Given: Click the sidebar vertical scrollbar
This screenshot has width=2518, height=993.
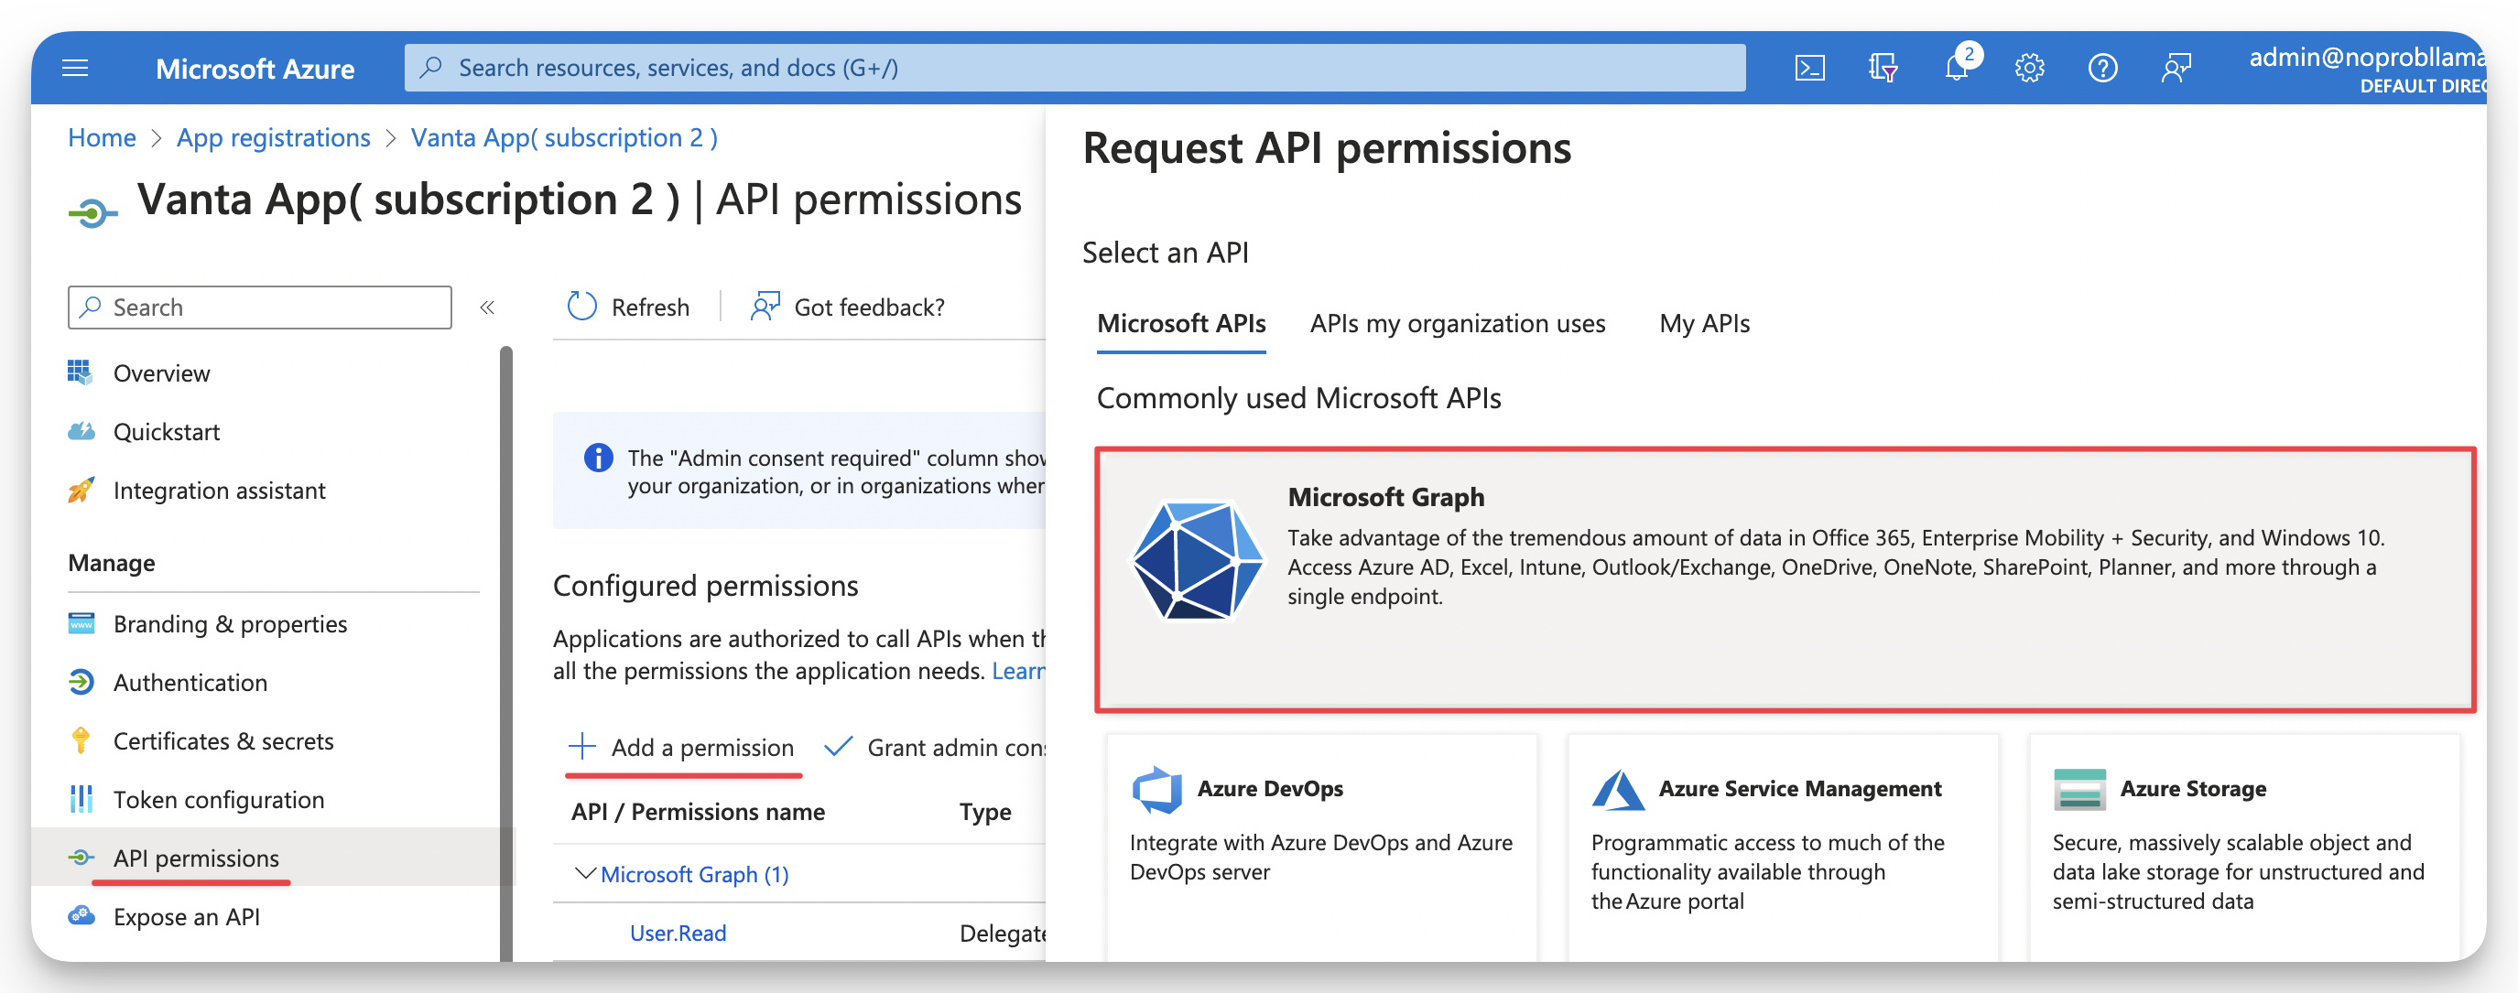Looking at the screenshot, I should (505, 653).
